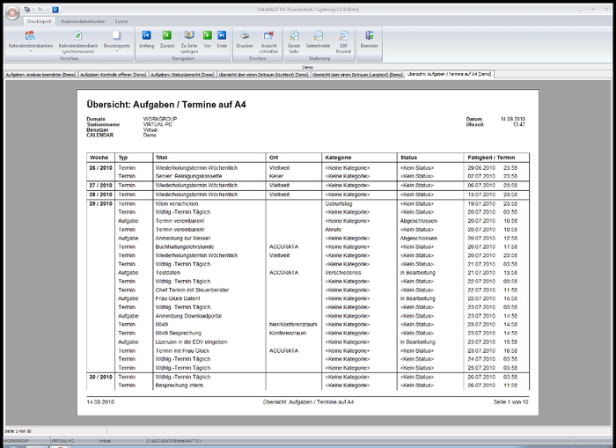
Task: Click category value Geburtstag
Action: [339, 204]
